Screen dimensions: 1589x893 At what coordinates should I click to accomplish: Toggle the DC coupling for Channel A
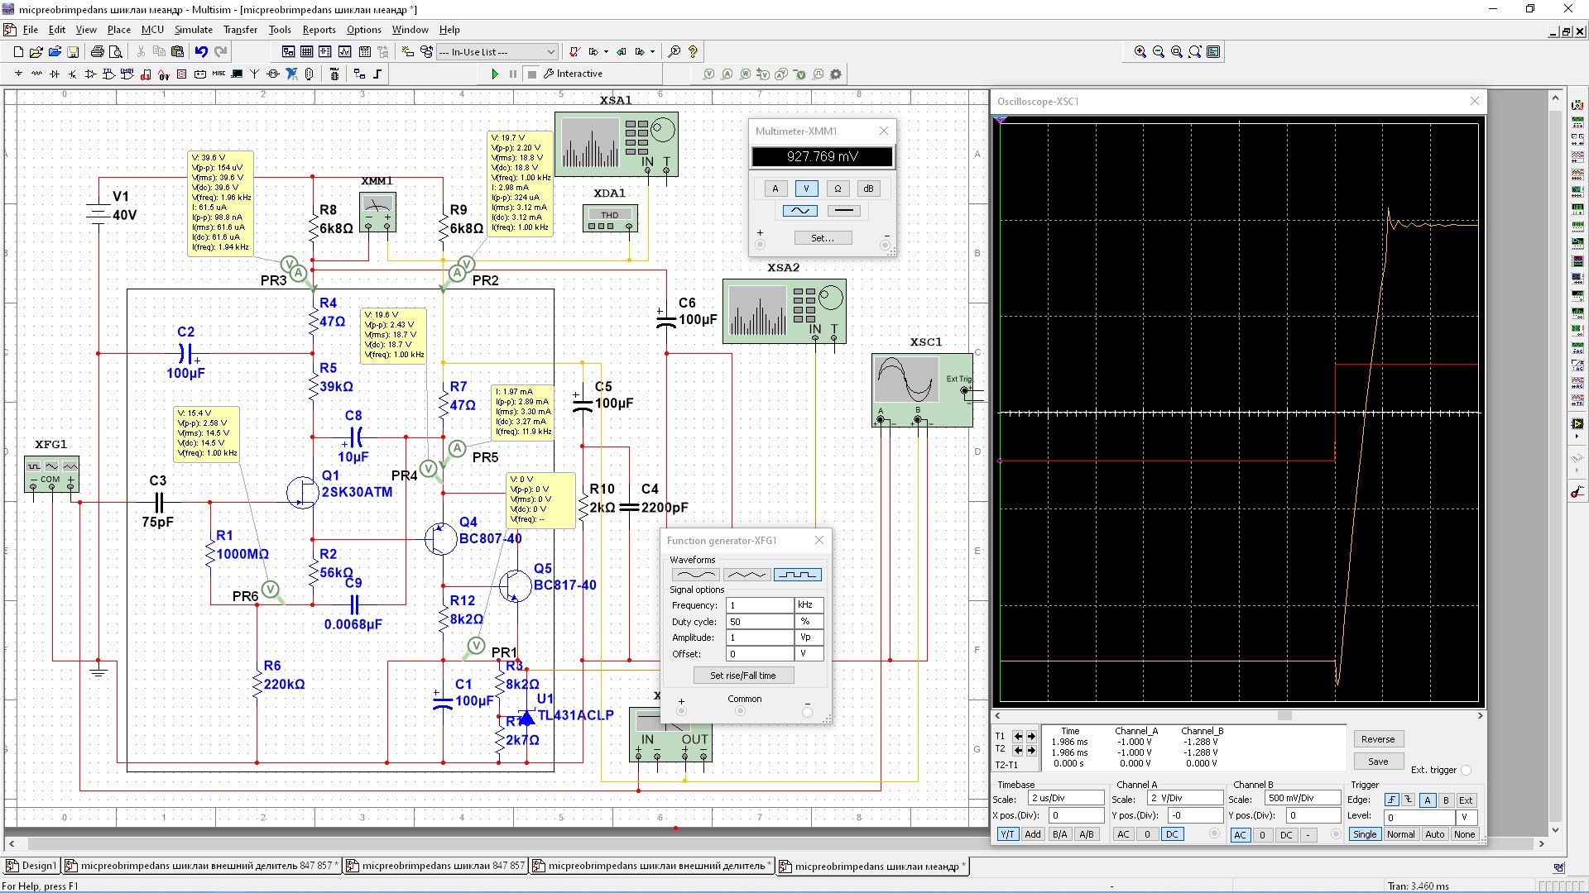[1172, 834]
